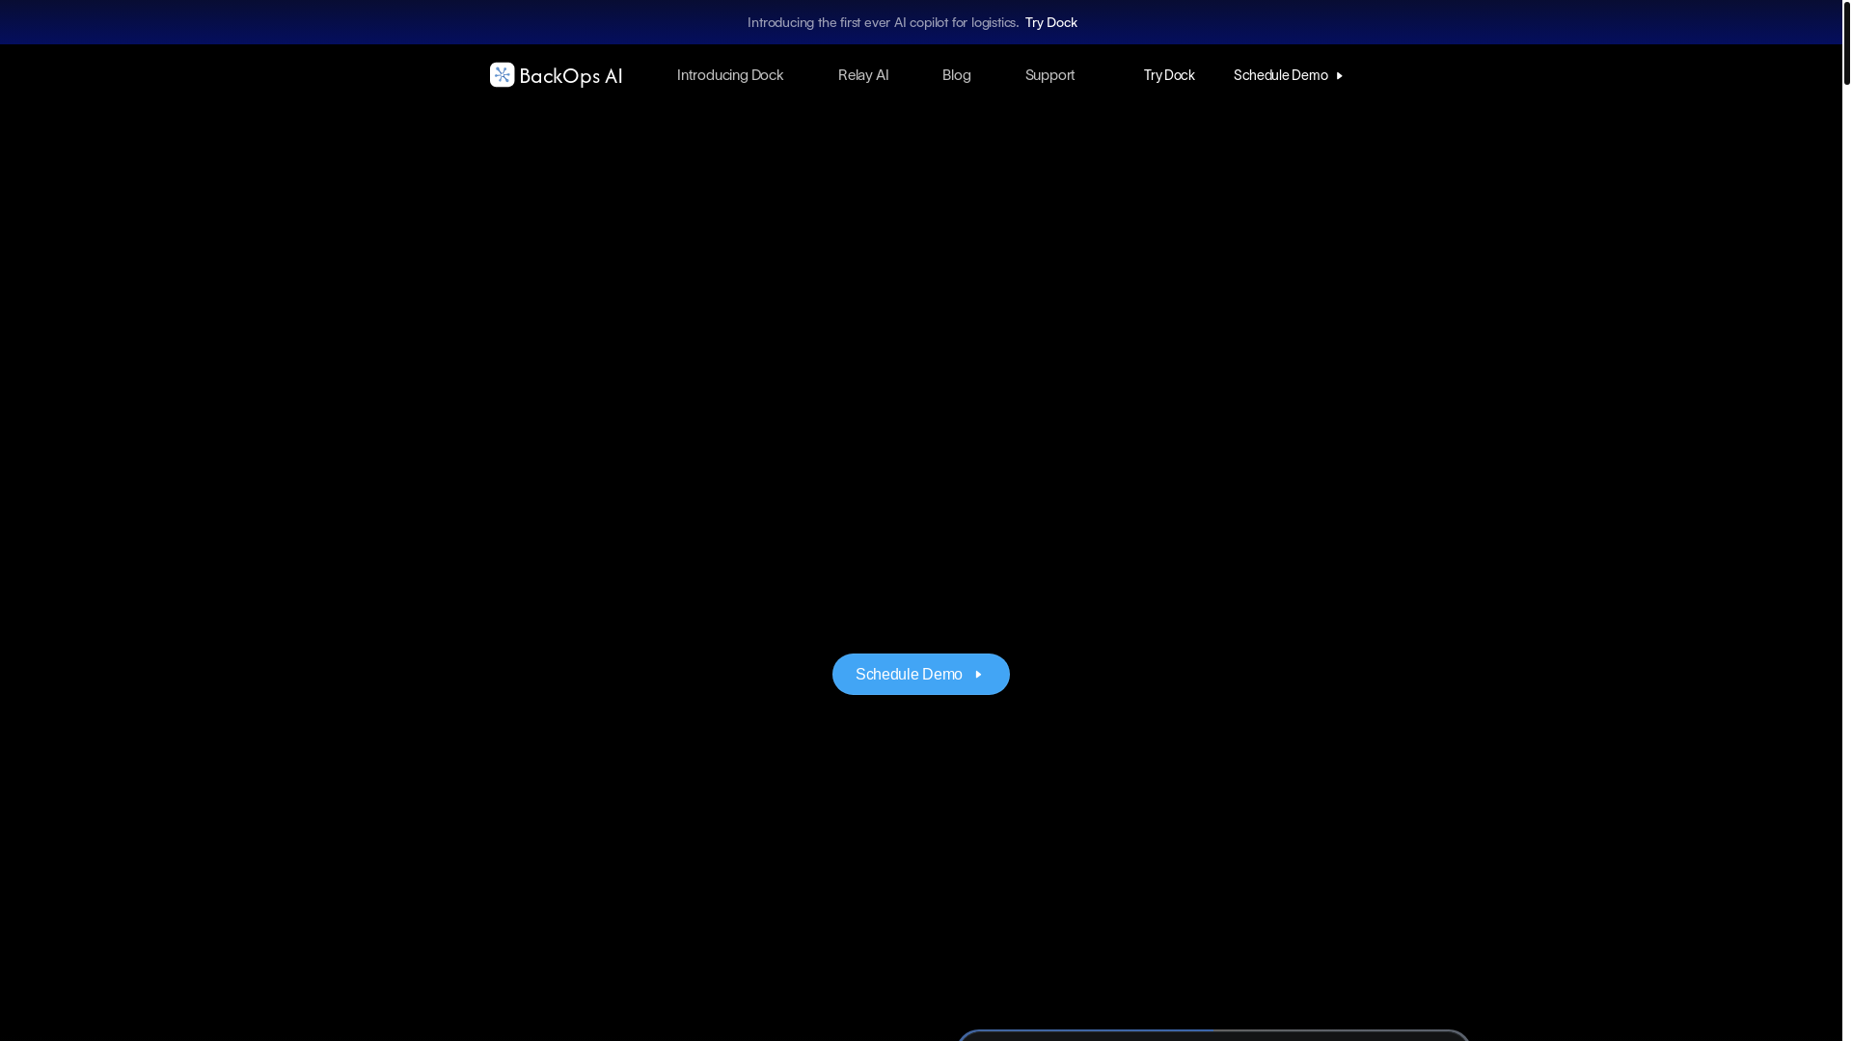Screen dimensions: 1852x1041
Task: Open the Introducing Dock menu item
Action: click(x=730, y=75)
